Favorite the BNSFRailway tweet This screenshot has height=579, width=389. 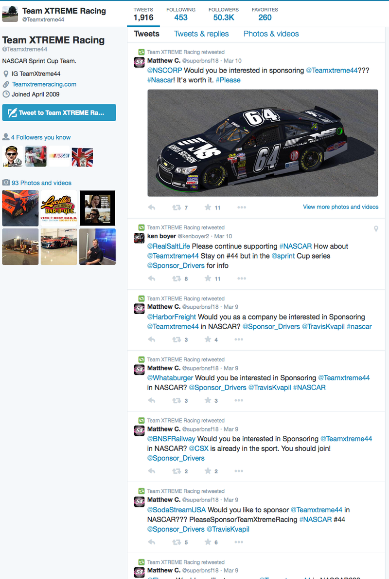208,471
